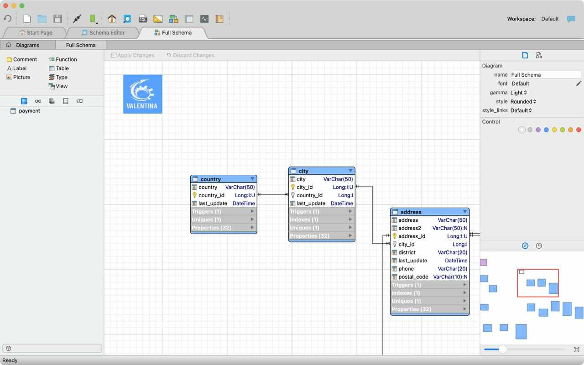This screenshot has height=365, width=584.
Task: Toggle the tables filter icon in sidebar
Action: (x=24, y=101)
